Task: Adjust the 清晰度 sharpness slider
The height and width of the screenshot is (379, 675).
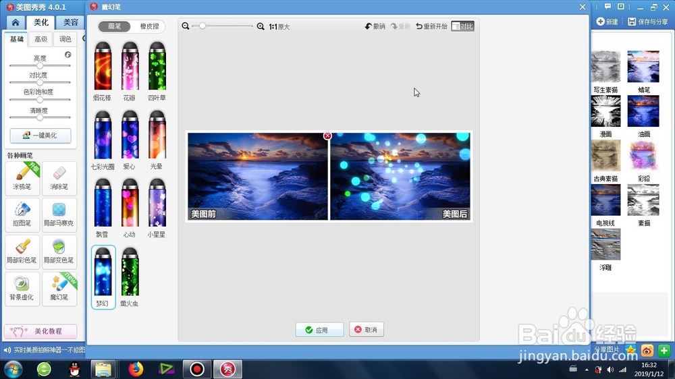Action: coord(40,117)
